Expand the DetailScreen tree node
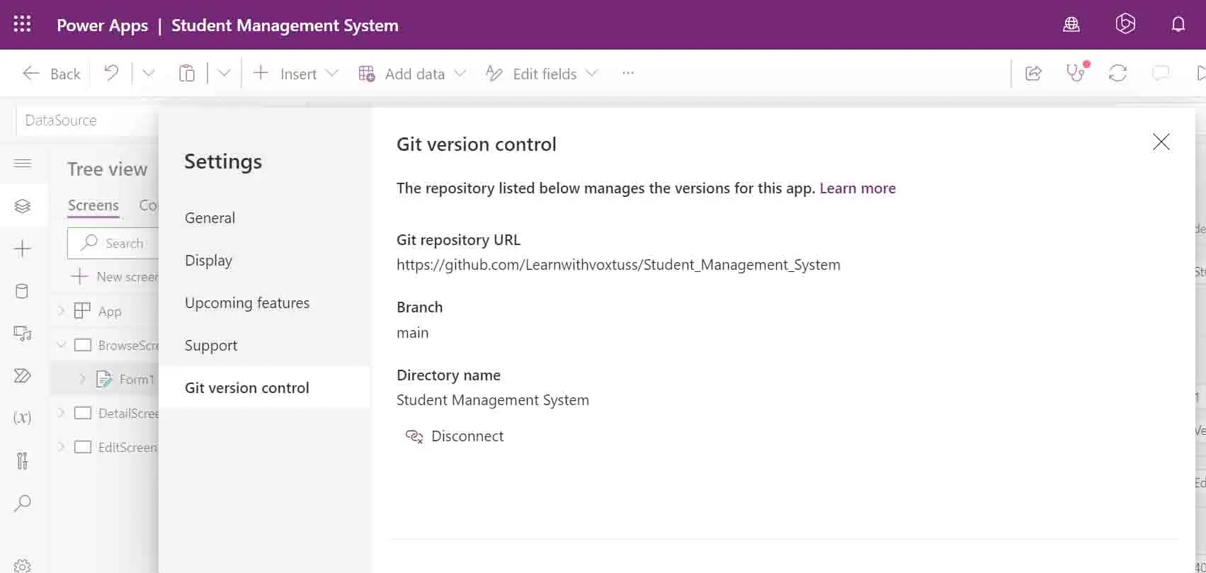1206x573 pixels. tap(61, 413)
